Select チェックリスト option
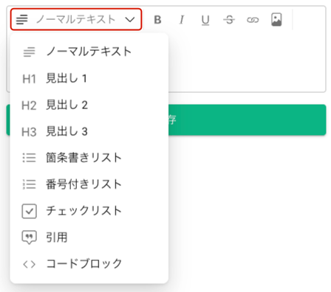 click(x=89, y=211)
